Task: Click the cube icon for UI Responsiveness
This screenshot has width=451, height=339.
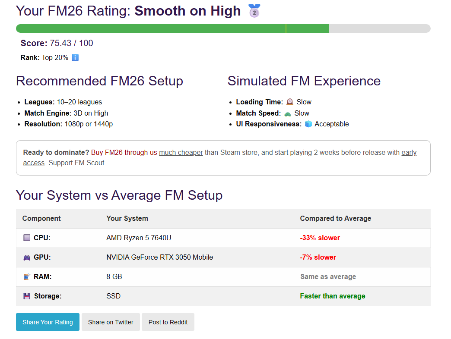Action: 308,124
